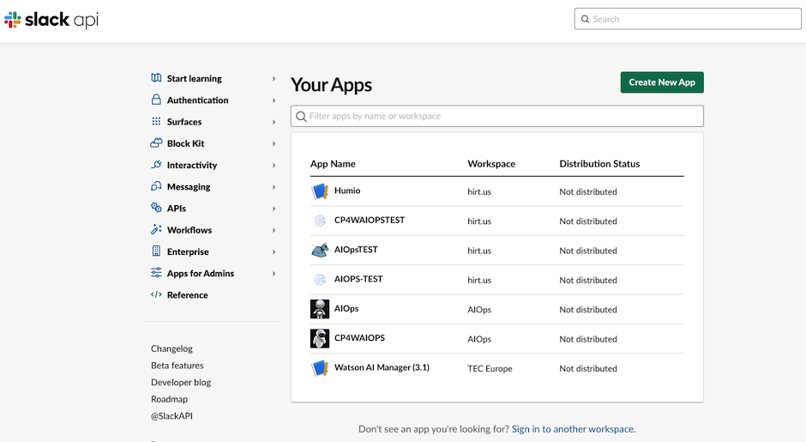Click the Apps for Admins sliders icon
Viewport: 806px width, 442px height.
(x=156, y=272)
